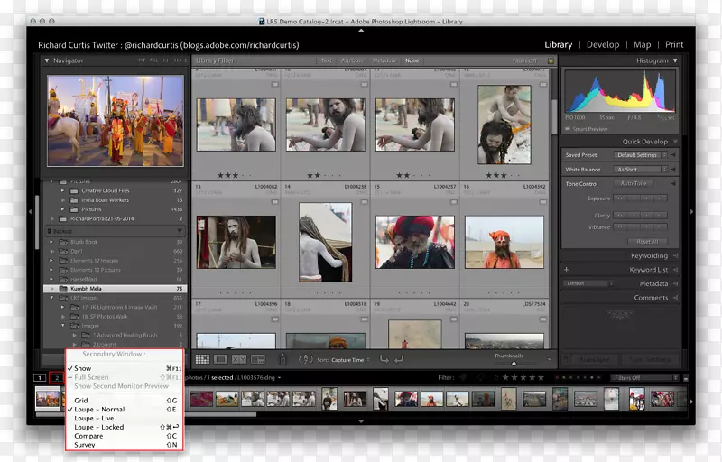722x462 pixels.
Task: Toggle Loupe – Normal checked menu item
Action: (99, 410)
